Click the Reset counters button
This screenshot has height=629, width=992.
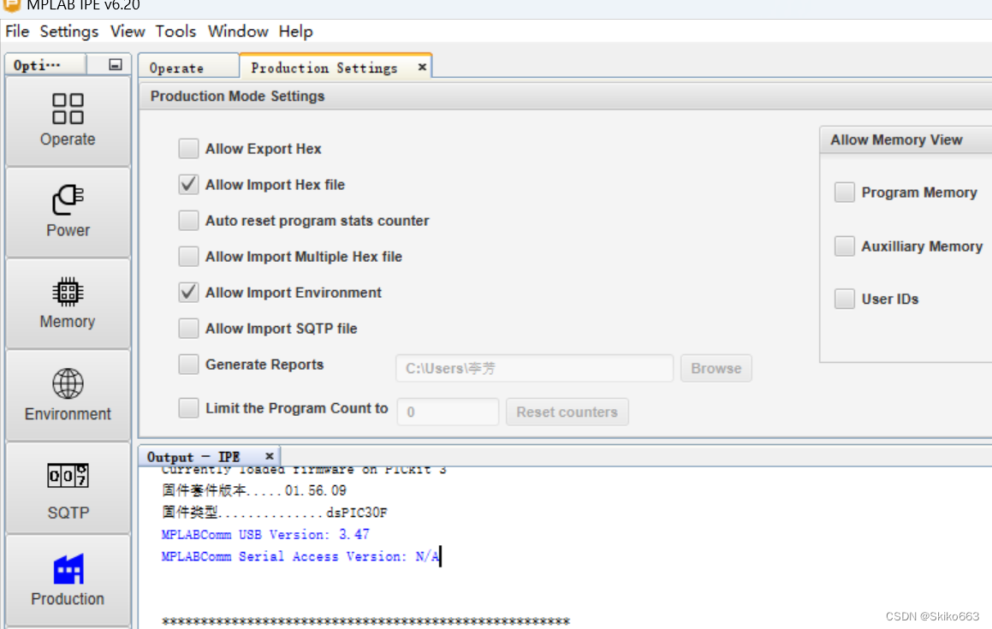567,412
